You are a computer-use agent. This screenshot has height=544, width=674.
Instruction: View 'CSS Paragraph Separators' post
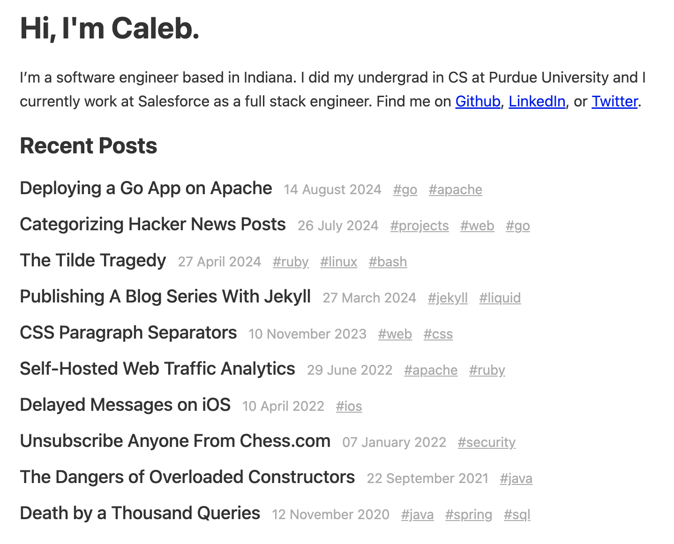[x=128, y=332]
